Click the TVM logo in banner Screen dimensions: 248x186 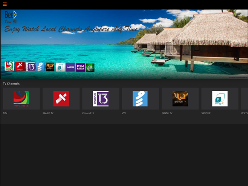coord(9,66)
